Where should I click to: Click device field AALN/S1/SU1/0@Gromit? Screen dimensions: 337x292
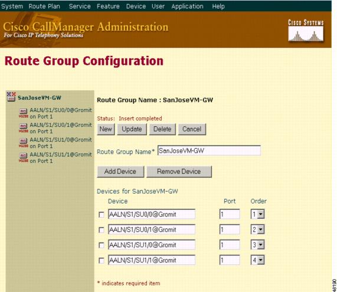[152, 245]
